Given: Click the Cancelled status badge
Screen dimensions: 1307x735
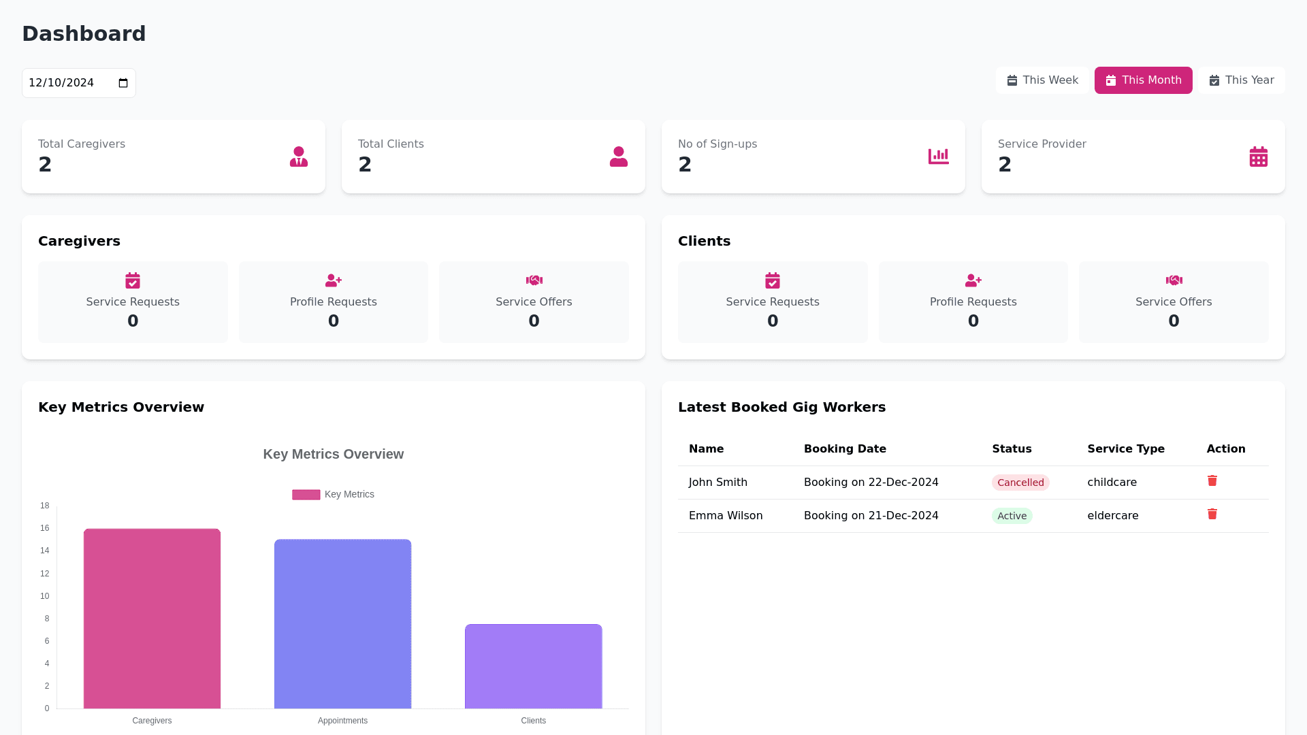Looking at the screenshot, I should click(1020, 483).
